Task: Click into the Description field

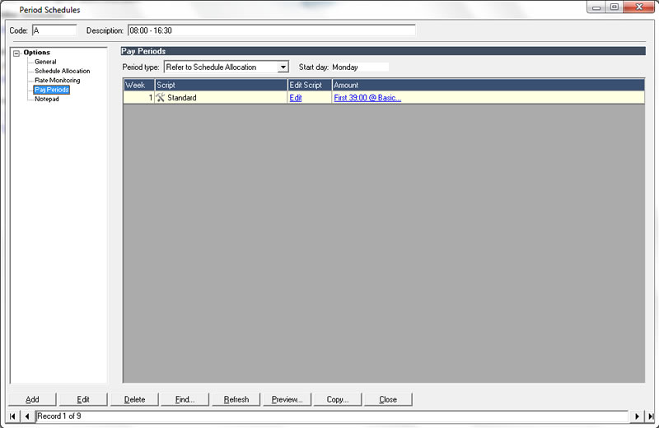Action: 271,30
